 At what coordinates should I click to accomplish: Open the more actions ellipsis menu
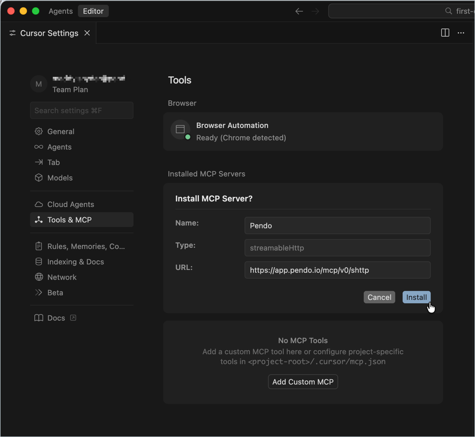[x=461, y=33]
